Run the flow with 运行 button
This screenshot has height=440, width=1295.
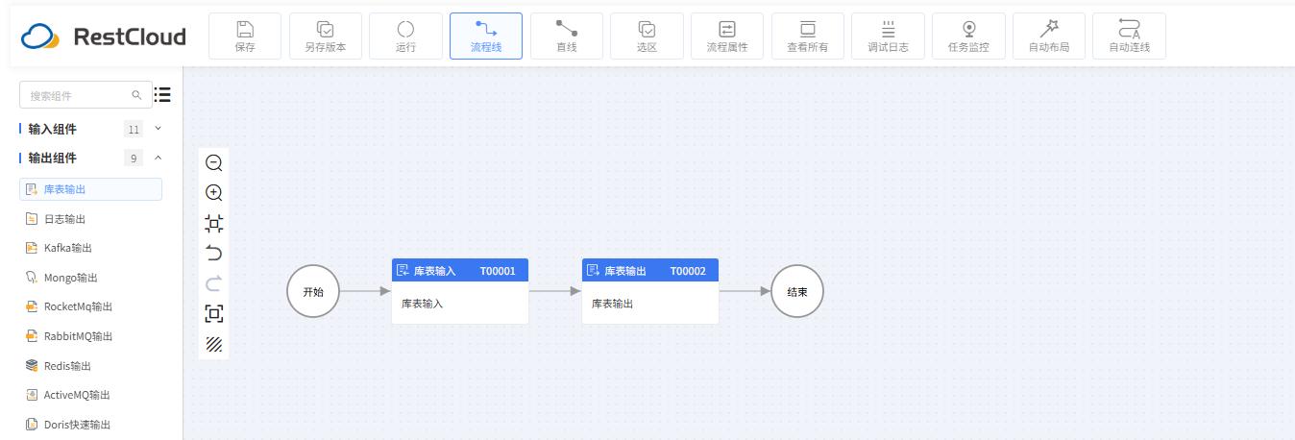[x=405, y=37]
